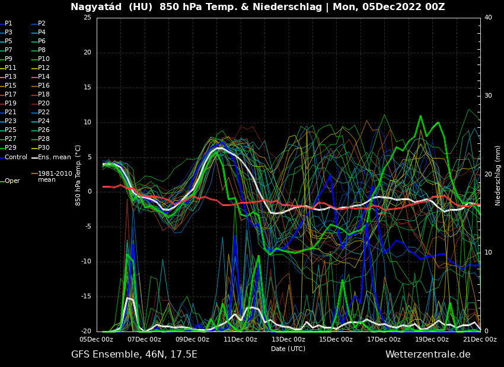Select the P10 legend label
This screenshot has width=504, height=367.
click(44, 59)
